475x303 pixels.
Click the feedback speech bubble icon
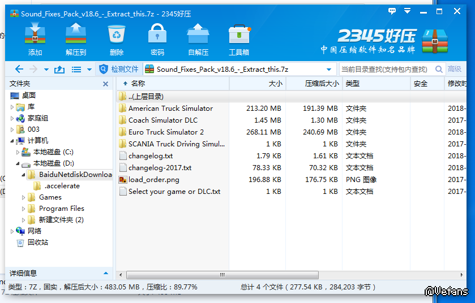392,11
